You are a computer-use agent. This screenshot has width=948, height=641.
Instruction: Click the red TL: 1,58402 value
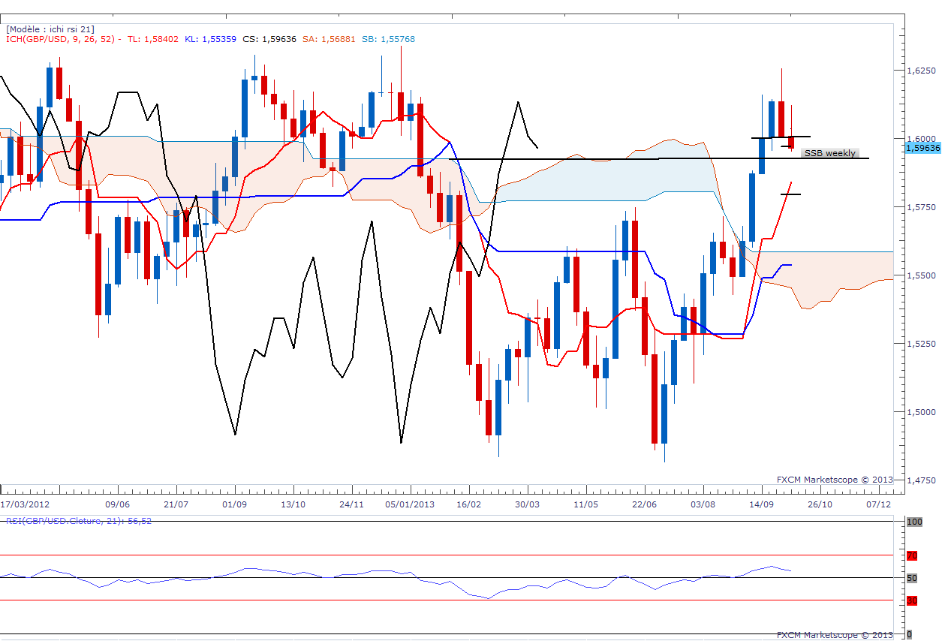153,39
